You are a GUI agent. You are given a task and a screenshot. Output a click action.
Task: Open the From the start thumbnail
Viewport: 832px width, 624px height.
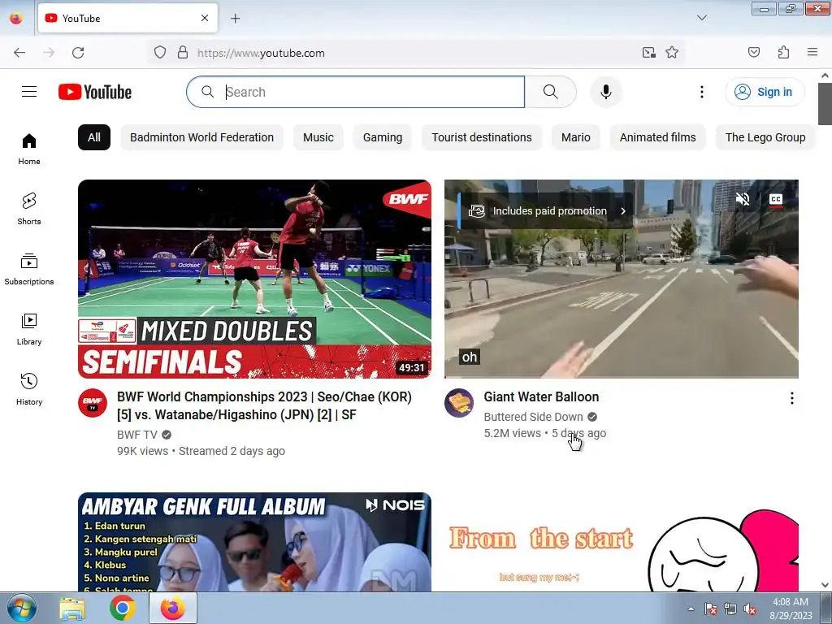tap(622, 542)
